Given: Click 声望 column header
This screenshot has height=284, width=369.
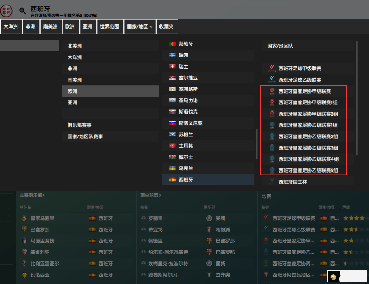Looking at the screenshot, I should pyautogui.click(x=346, y=207).
